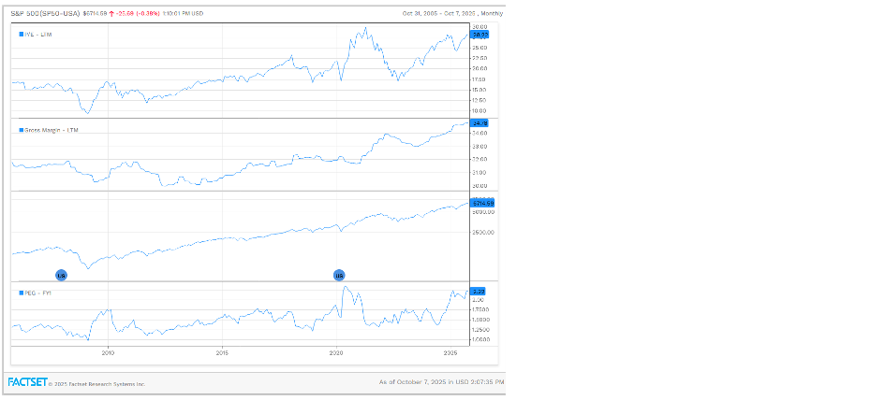Click the 2010 label on time axis
The height and width of the screenshot is (400, 885).
click(x=108, y=353)
